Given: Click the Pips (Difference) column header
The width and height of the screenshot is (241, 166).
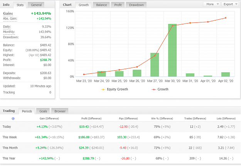Looking at the screenshot, I should (x=128, y=119).
